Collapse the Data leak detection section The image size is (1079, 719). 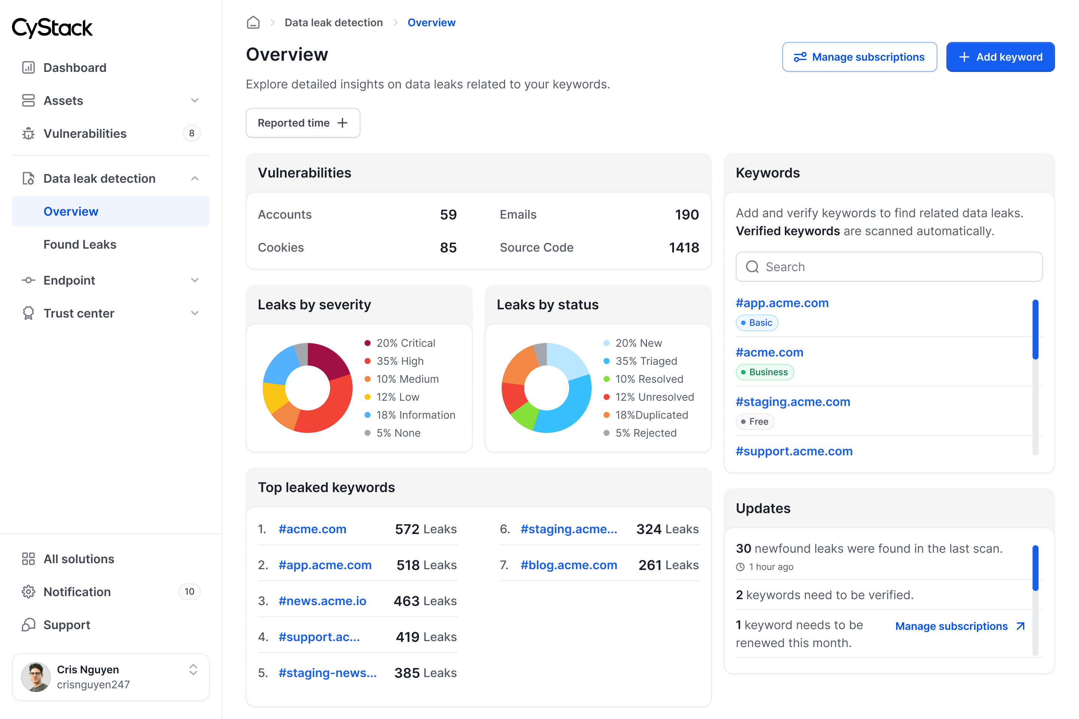194,178
